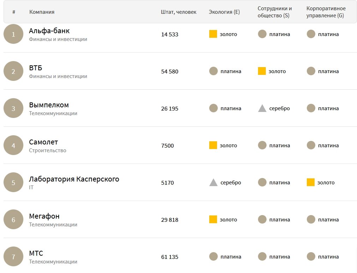
Task: Click Телекоммуникации under МТС
Action: click(x=53, y=262)
